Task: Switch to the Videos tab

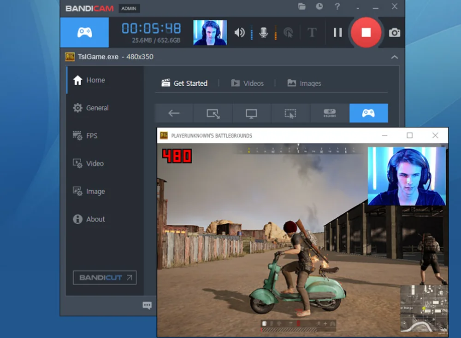Action: pyautogui.click(x=247, y=83)
